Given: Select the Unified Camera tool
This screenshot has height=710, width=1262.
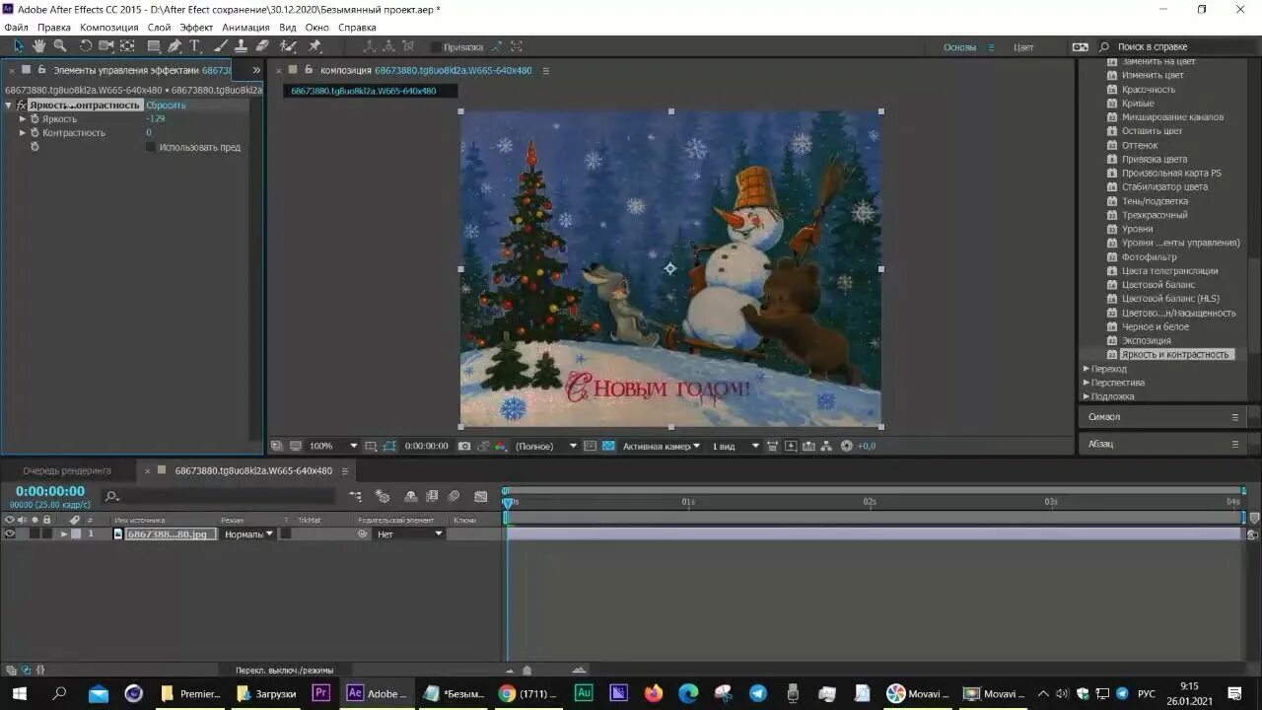Looking at the screenshot, I should click(106, 45).
